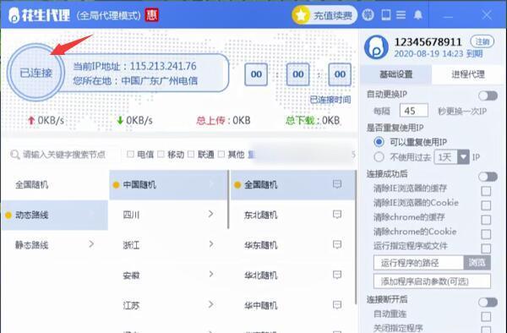Click the 添加程序启动参数 input field
The image size is (507, 333).
[x=432, y=281]
